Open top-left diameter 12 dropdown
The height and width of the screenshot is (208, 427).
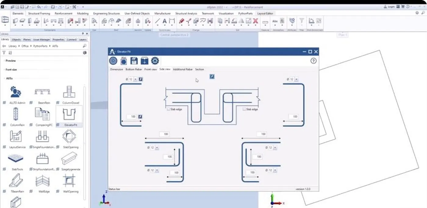[x=135, y=79]
